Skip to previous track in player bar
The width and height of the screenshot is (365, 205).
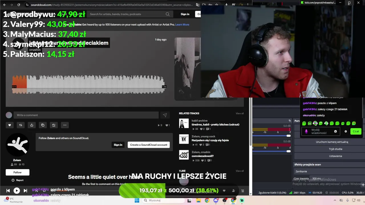pyautogui.click(x=8, y=191)
